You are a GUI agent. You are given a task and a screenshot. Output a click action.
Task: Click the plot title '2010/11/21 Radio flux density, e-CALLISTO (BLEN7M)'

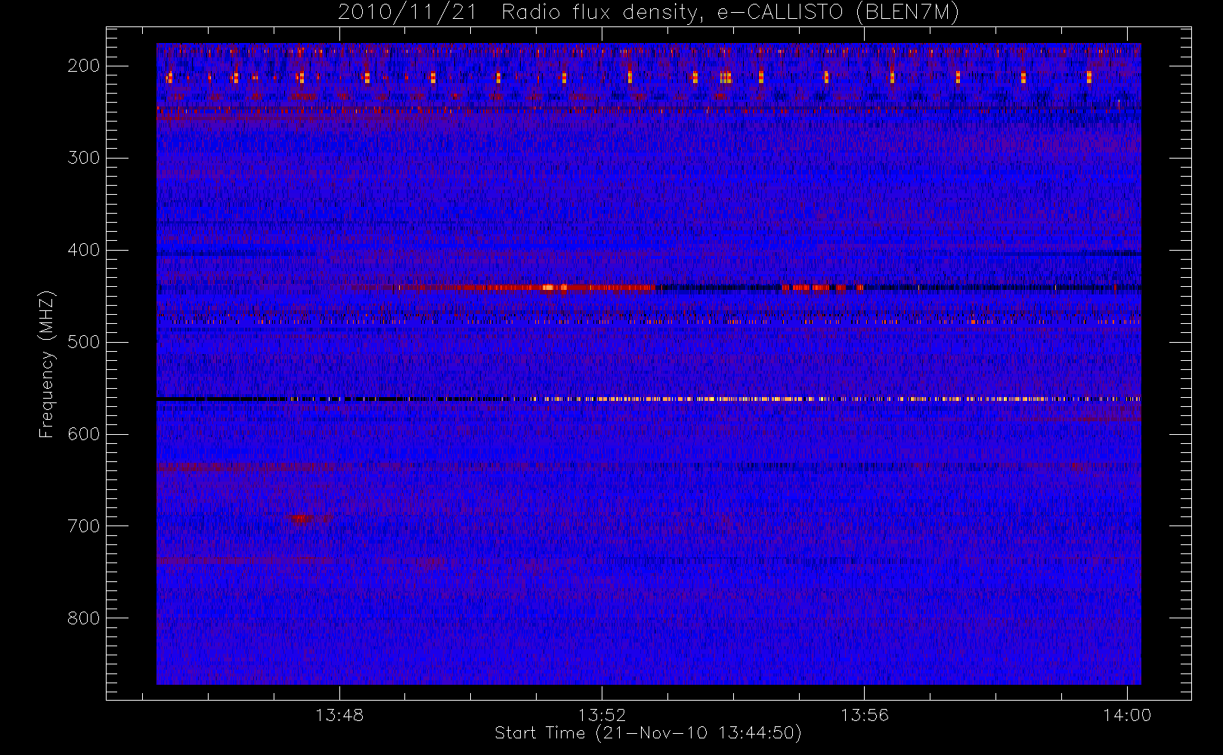[x=649, y=12]
